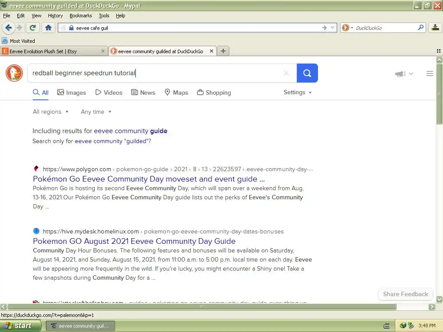
Task: Open the DuckDuckGo hamburger menu
Action: [x=430, y=73]
